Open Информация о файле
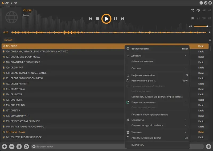This screenshot has height=151, width=213. (x=157, y=75)
